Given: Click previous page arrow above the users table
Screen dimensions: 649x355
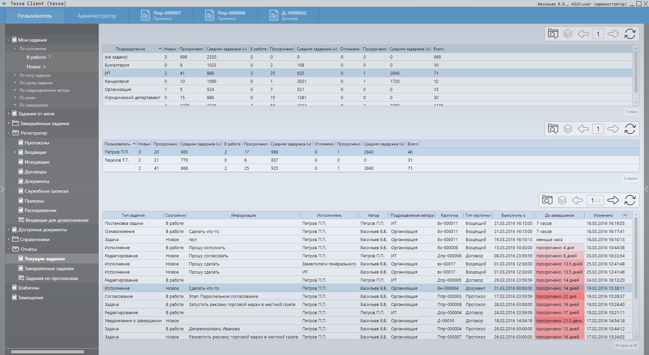Looking at the screenshot, I should (x=583, y=129).
